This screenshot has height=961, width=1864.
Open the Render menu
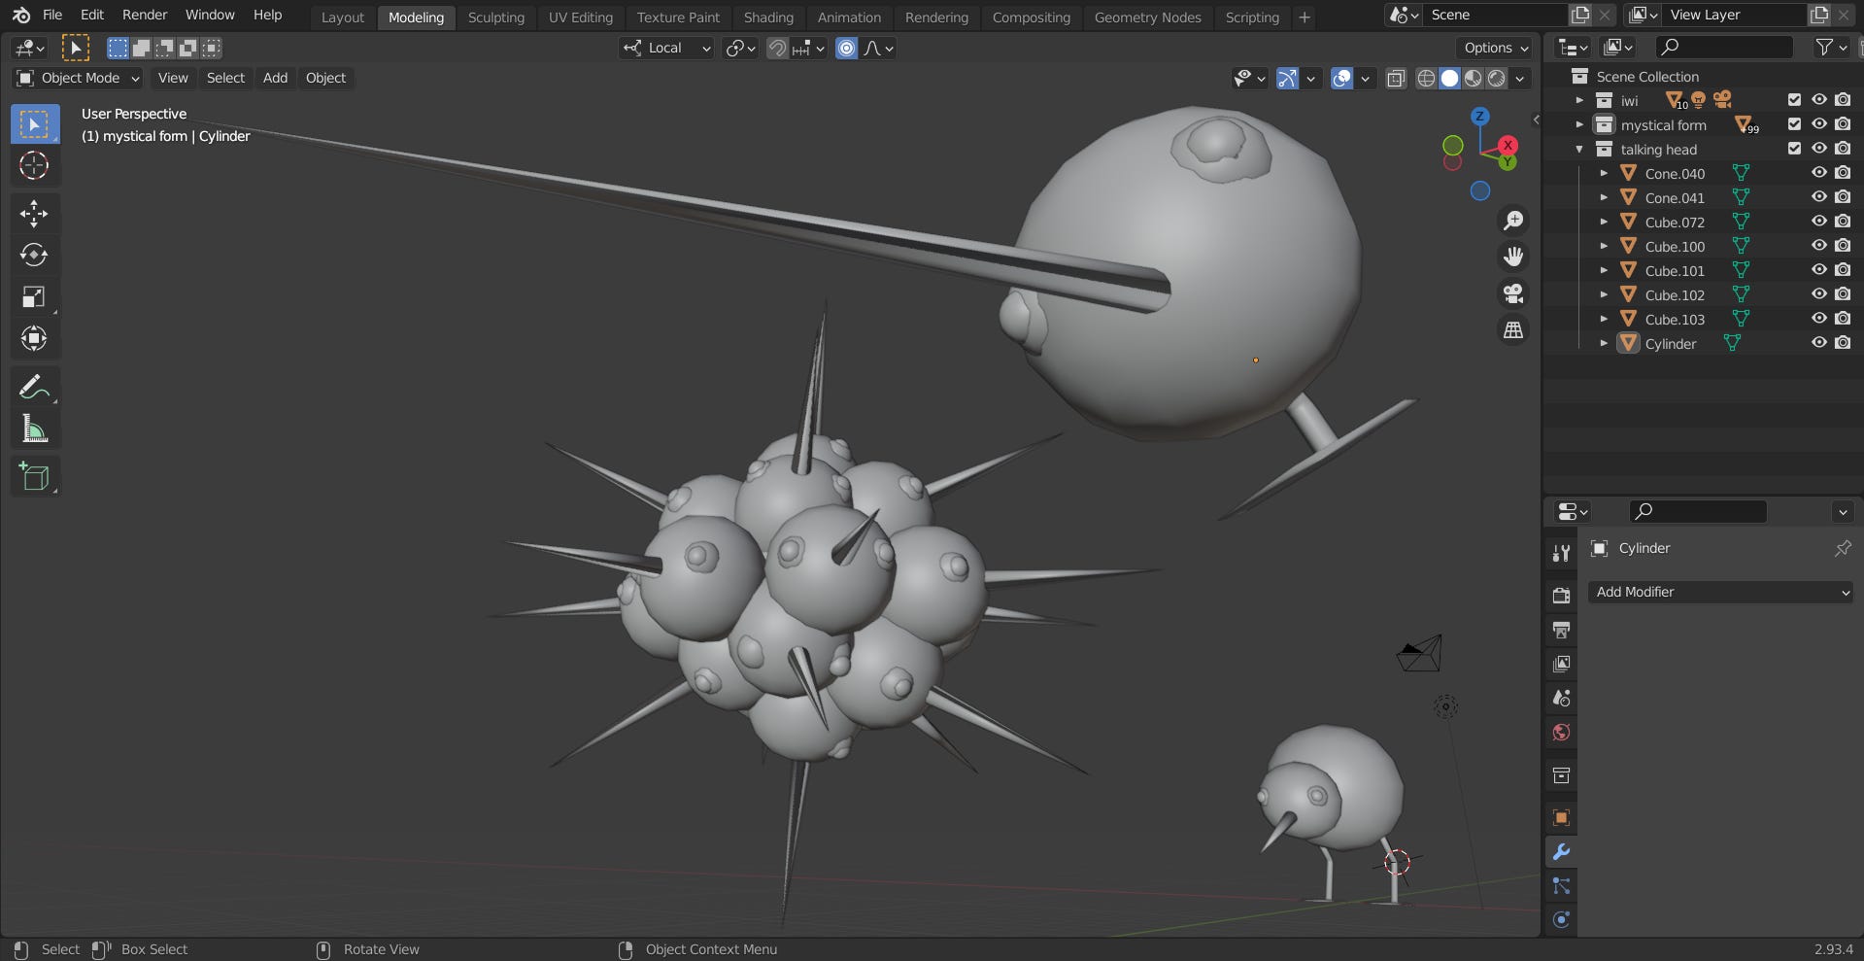(145, 15)
